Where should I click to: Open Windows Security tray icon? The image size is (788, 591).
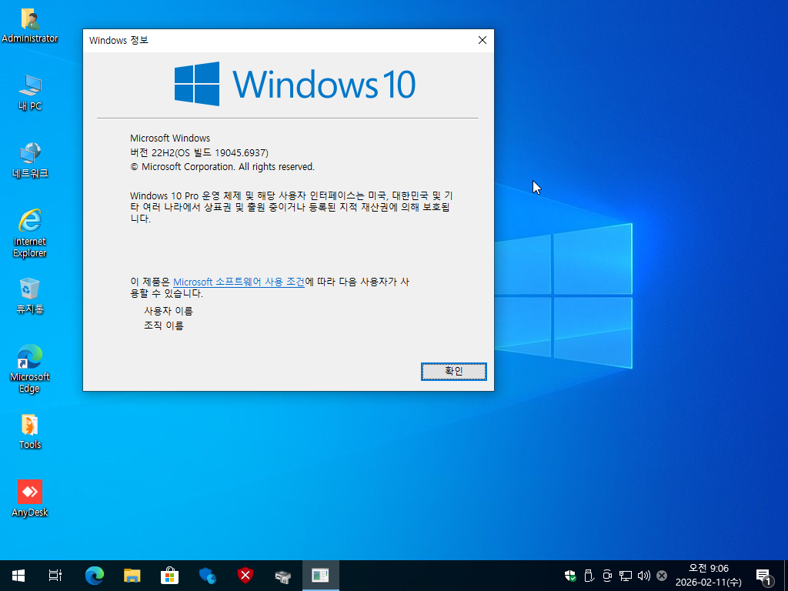(570, 576)
